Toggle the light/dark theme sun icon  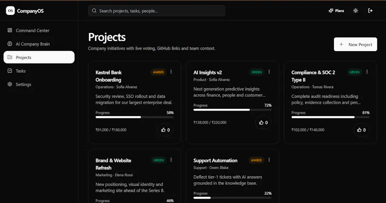[x=356, y=11]
